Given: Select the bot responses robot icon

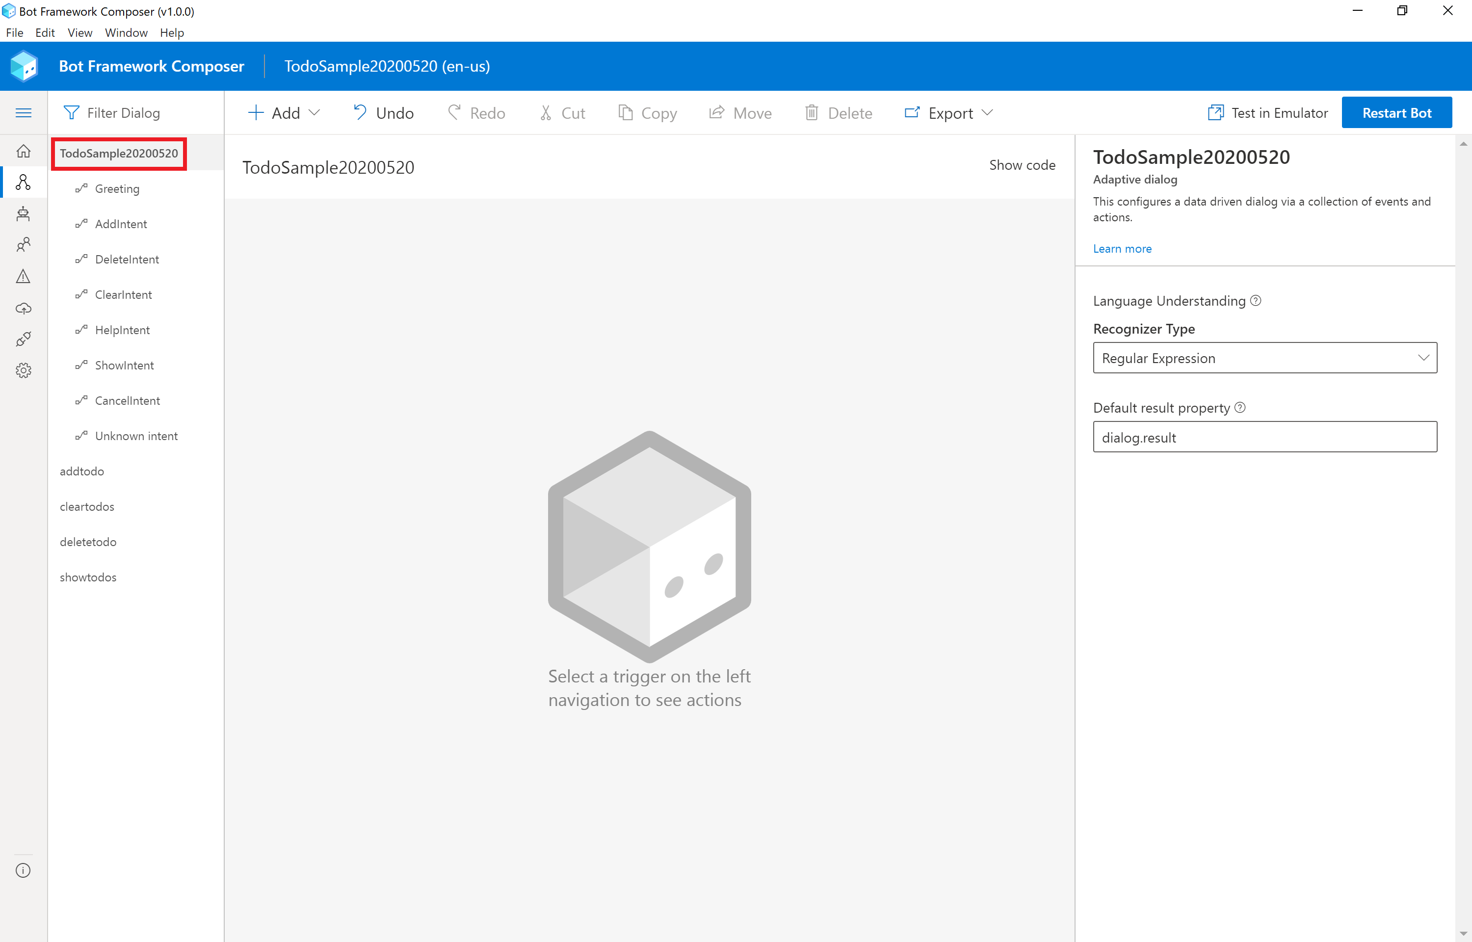Looking at the screenshot, I should pos(23,213).
